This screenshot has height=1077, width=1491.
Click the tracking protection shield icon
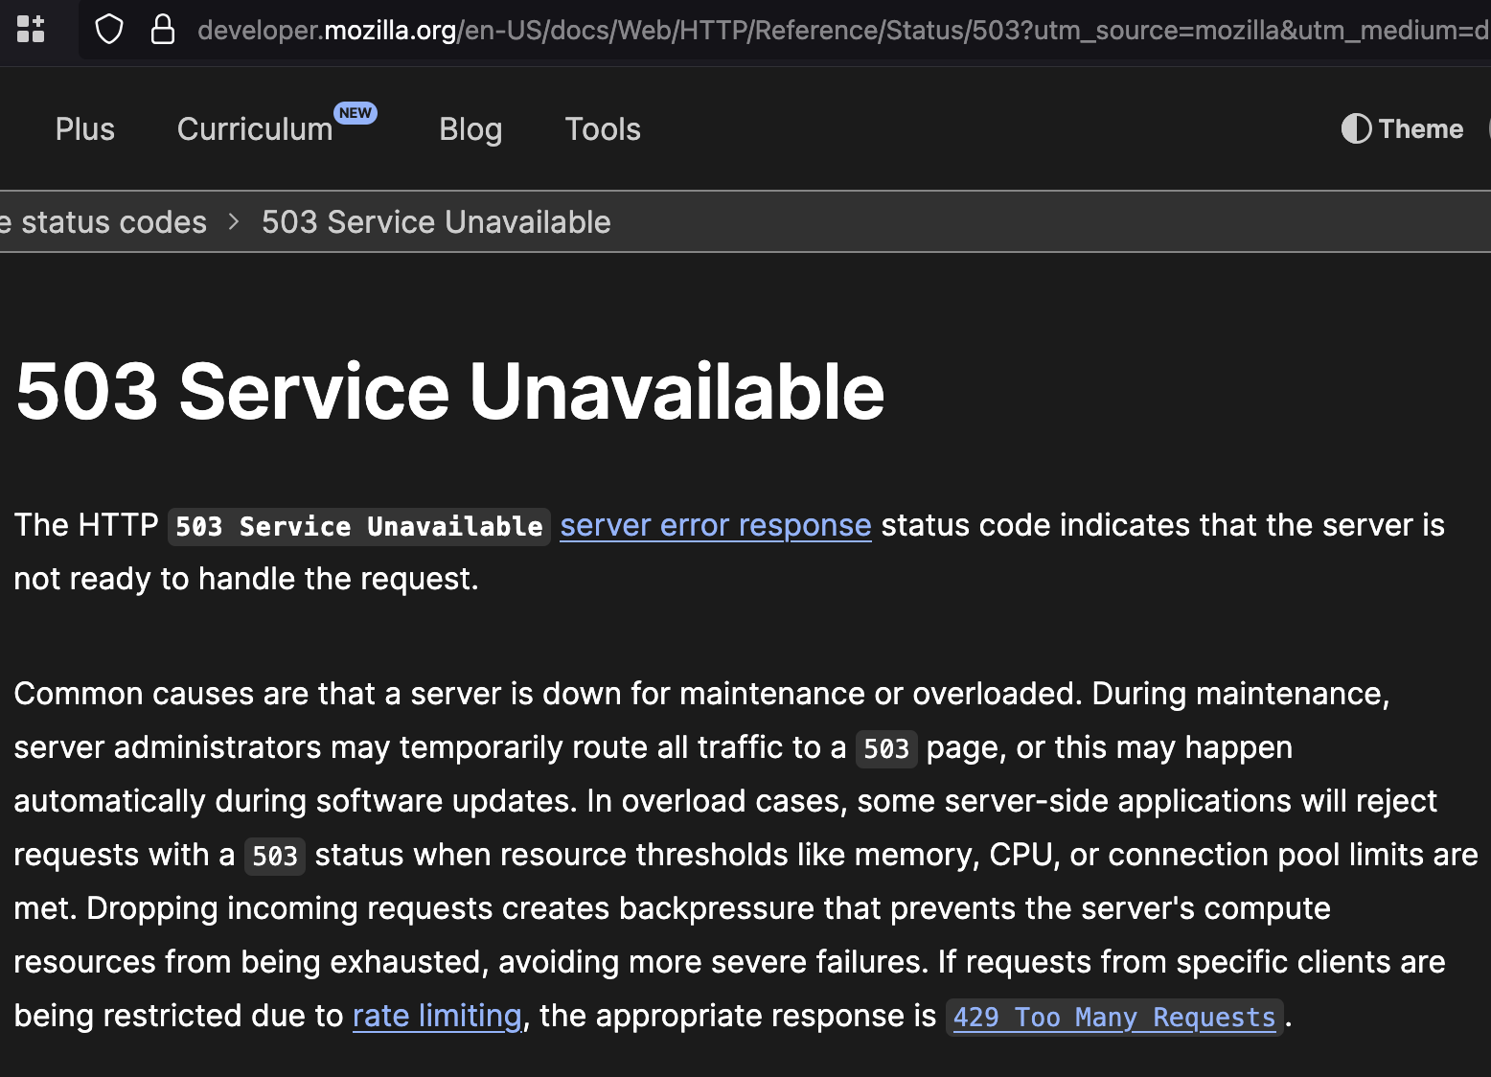pyautogui.click(x=109, y=30)
